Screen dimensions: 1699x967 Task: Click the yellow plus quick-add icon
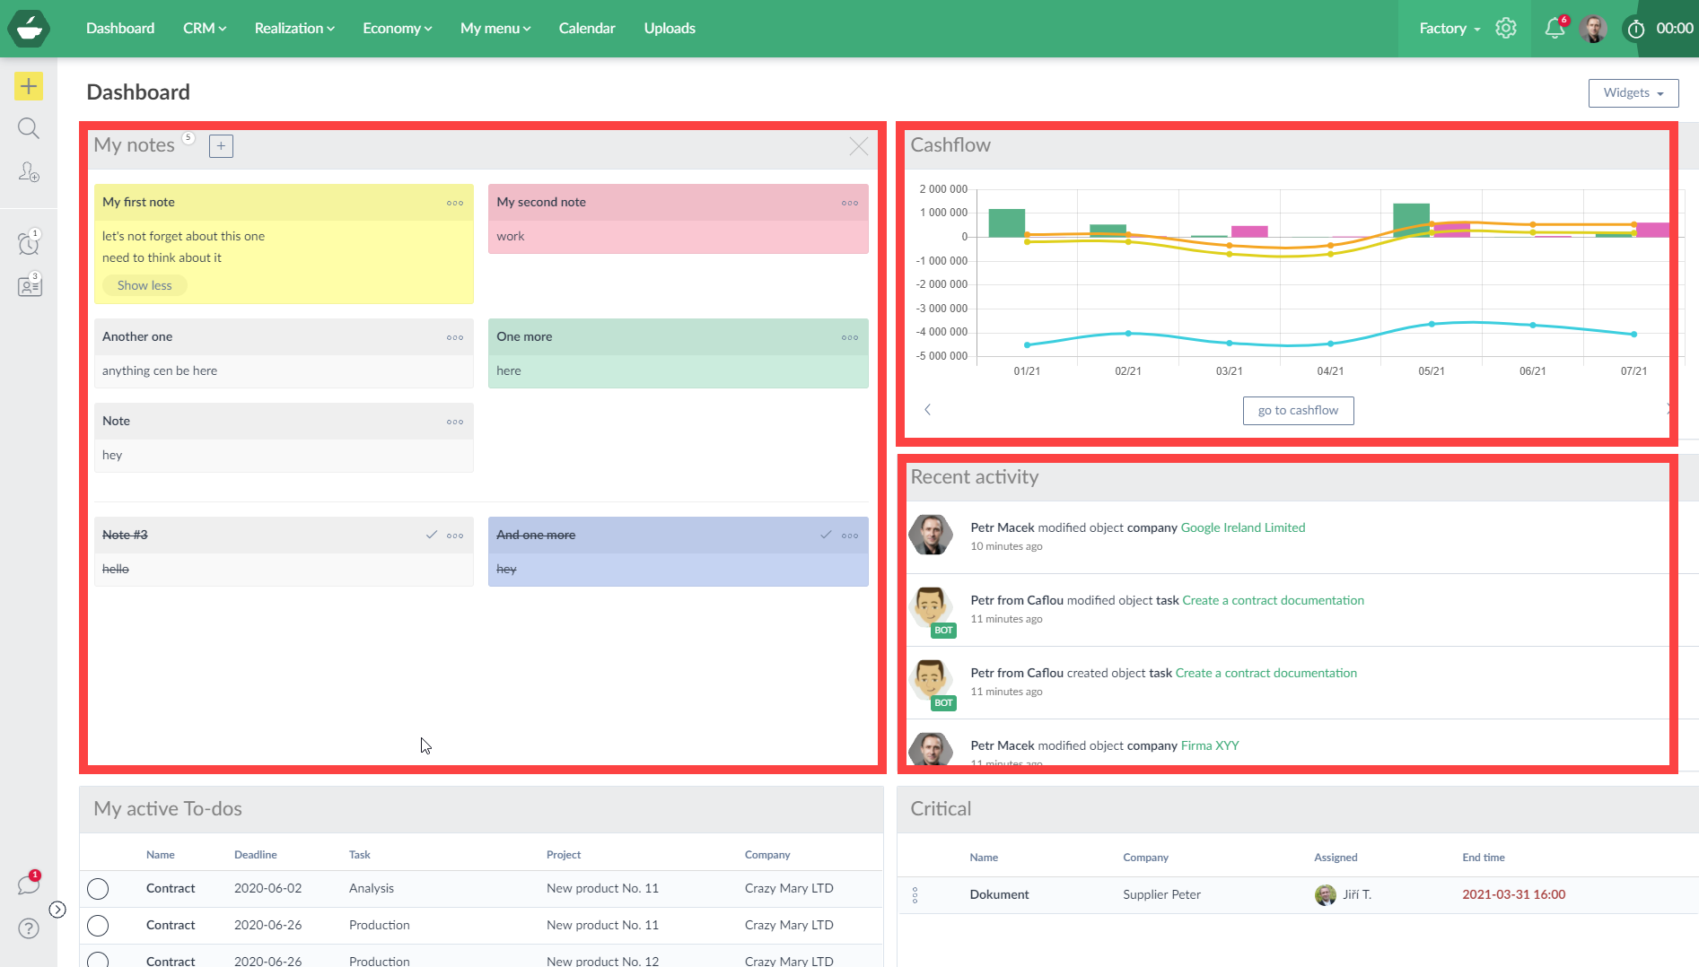(29, 86)
